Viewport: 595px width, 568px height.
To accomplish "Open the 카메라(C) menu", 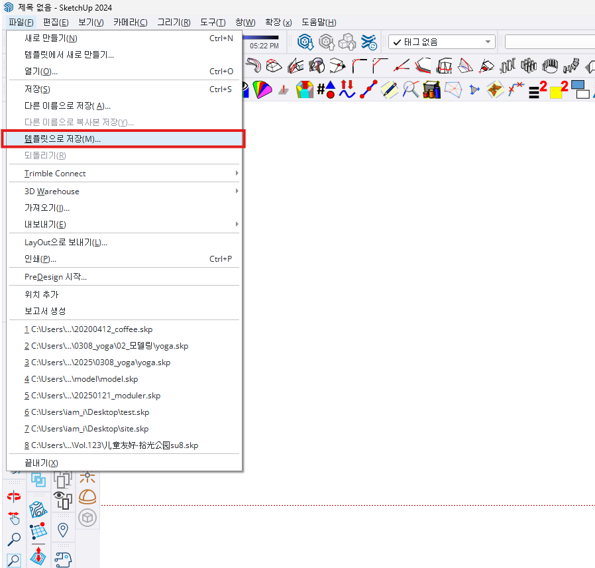I will click(x=130, y=22).
